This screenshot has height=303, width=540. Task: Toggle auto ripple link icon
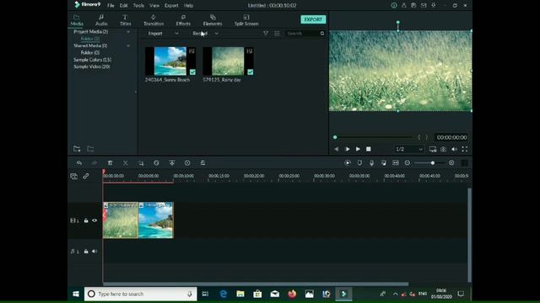tap(86, 176)
